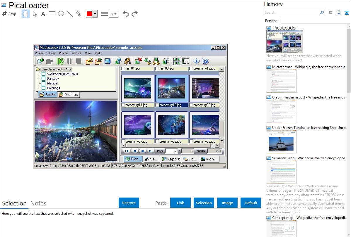Open the line thickness dropdown showing 4

point(114,14)
